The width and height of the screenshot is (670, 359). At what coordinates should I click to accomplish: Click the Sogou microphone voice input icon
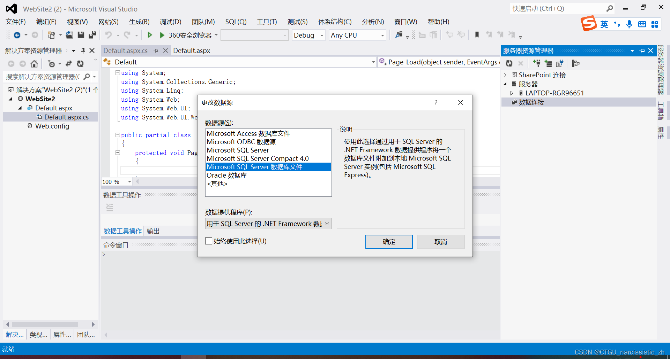629,24
